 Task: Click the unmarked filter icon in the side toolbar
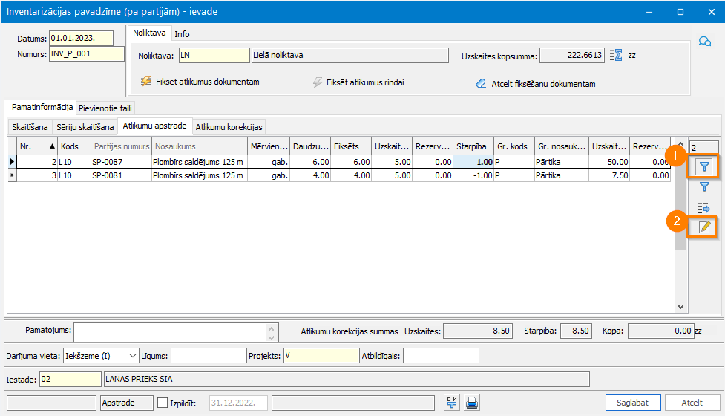tap(703, 187)
